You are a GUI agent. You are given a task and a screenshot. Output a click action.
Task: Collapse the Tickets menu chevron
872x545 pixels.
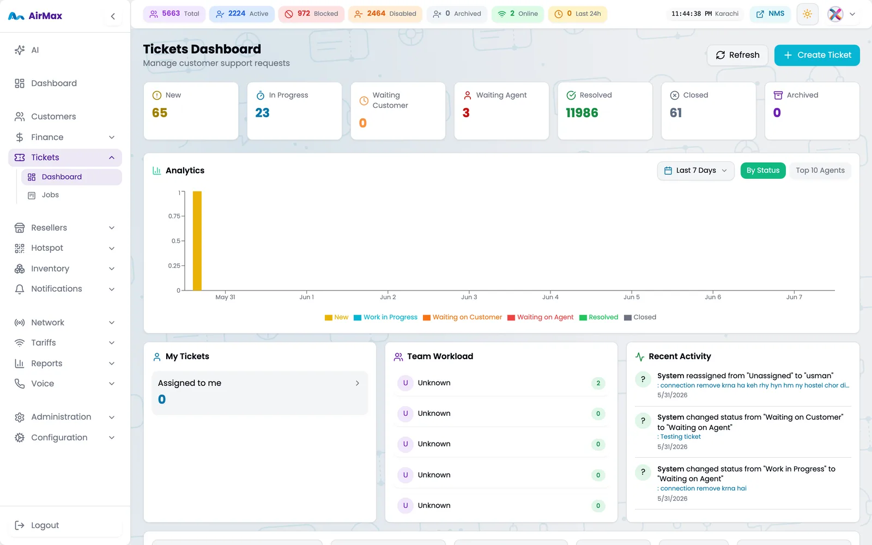[x=112, y=158]
